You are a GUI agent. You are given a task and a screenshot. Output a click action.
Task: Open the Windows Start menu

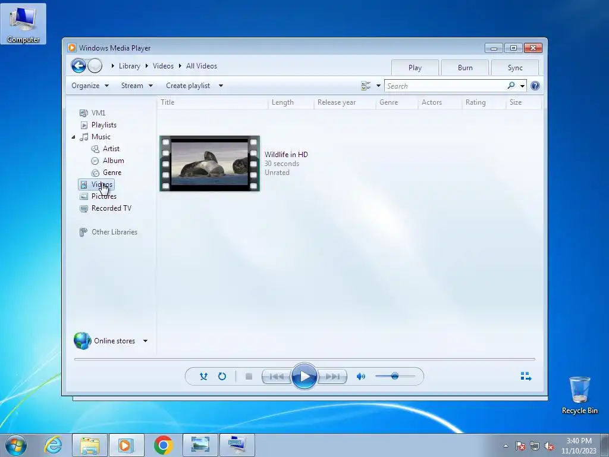pyautogui.click(x=16, y=445)
